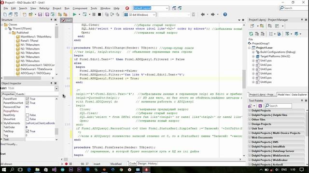Open Visual Studio from taskbar
Image resolution: width=309 pixels, height=173 pixels.
point(54,170)
